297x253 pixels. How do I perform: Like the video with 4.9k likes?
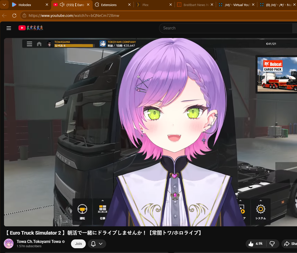pyautogui.click(x=256, y=244)
